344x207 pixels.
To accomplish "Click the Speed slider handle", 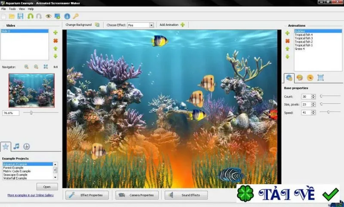I will (x=329, y=112).
